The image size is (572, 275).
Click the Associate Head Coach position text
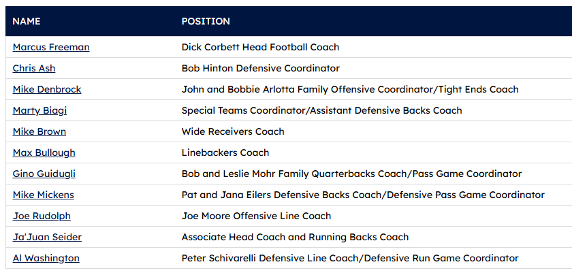point(295,237)
